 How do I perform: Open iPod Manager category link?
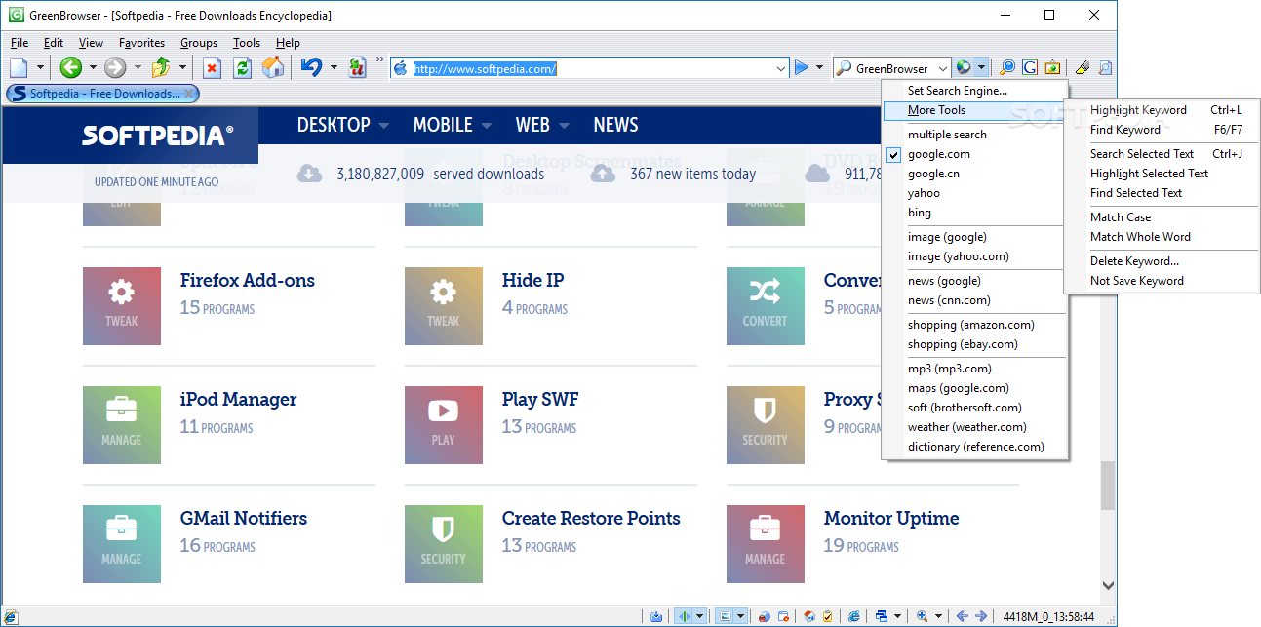(x=238, y=400)
